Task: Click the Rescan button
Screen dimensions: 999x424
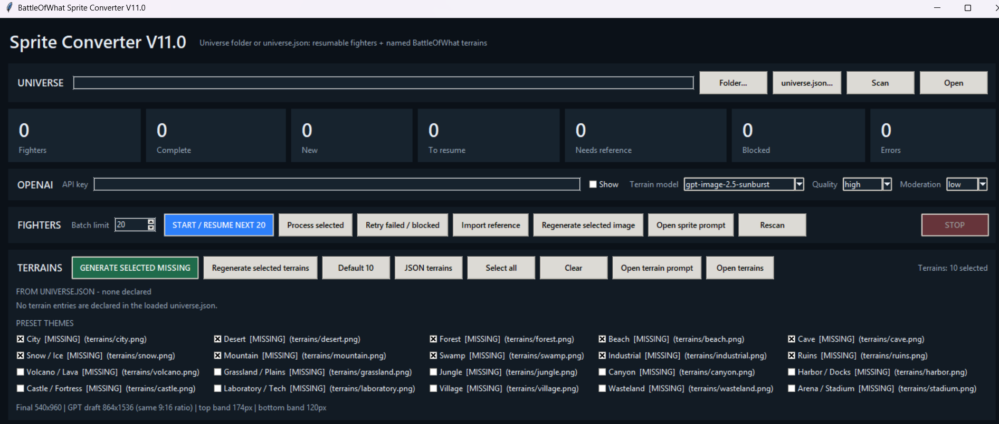Action: point(772,225)
